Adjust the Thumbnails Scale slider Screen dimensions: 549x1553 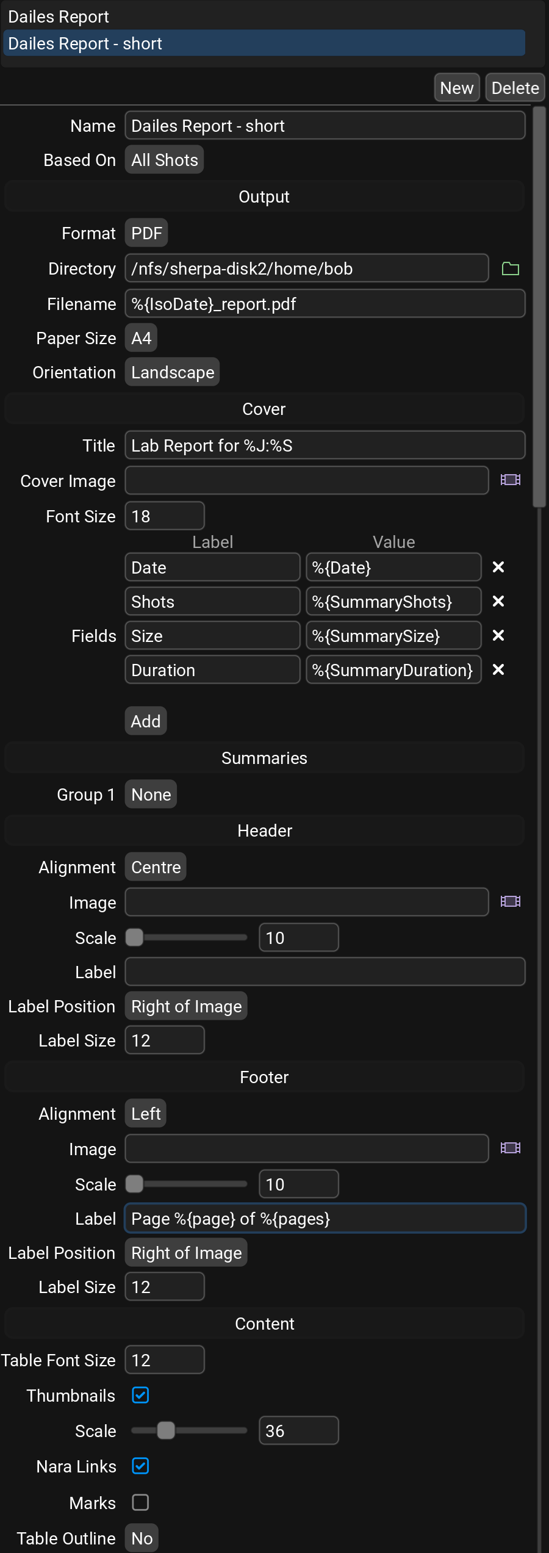coord(166,1431)
